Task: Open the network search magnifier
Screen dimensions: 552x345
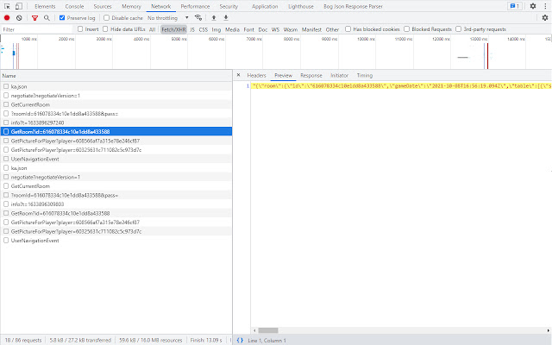Action: 47,17
